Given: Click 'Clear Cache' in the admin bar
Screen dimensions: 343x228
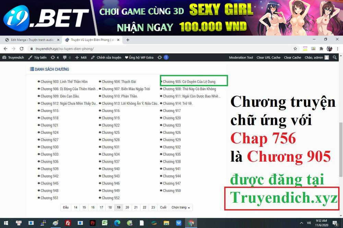Looking at the screenshot, I should (292, 58).
